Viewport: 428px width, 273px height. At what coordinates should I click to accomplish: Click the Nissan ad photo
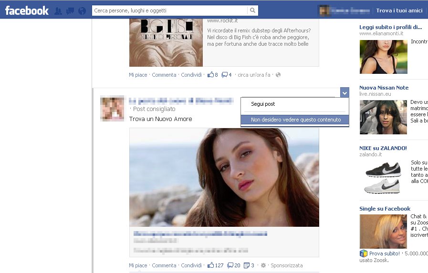pyautogui.click(x=383, y=117)
